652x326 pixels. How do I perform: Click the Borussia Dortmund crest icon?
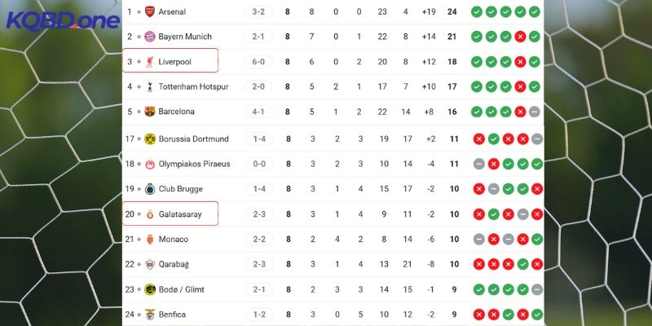click(149, 139)
